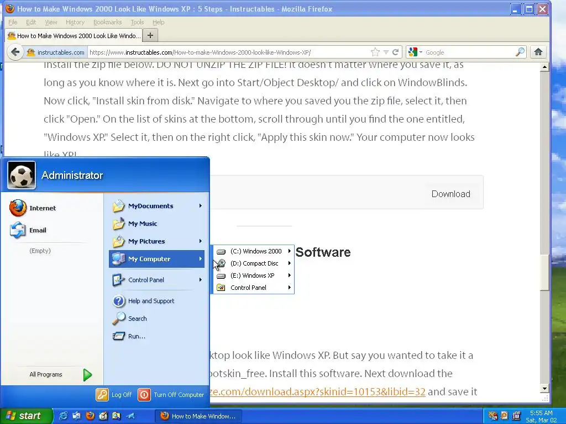Open the File menu
The height and width of the screenshot is (424, 566).
13,22
